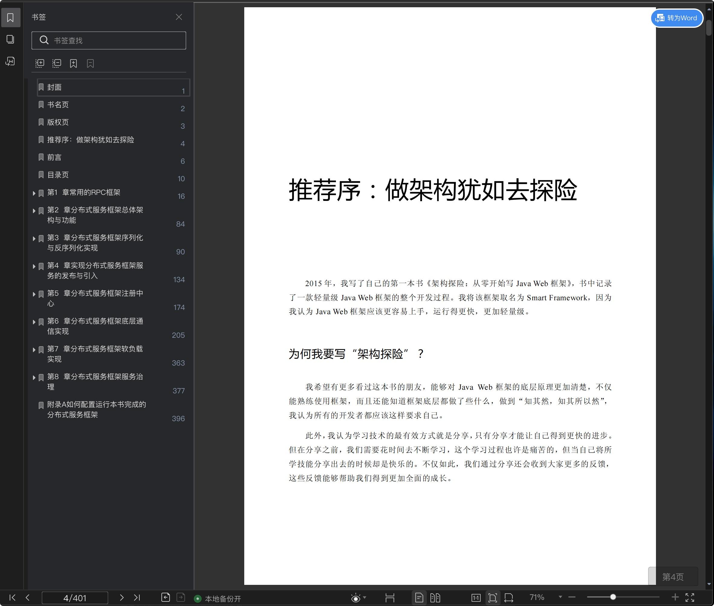Click the expand all bookmarks icon
Screen dimensions: 714x606
40,63
